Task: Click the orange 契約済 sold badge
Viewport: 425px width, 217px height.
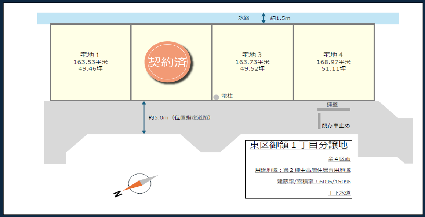Action: (168, 63)
